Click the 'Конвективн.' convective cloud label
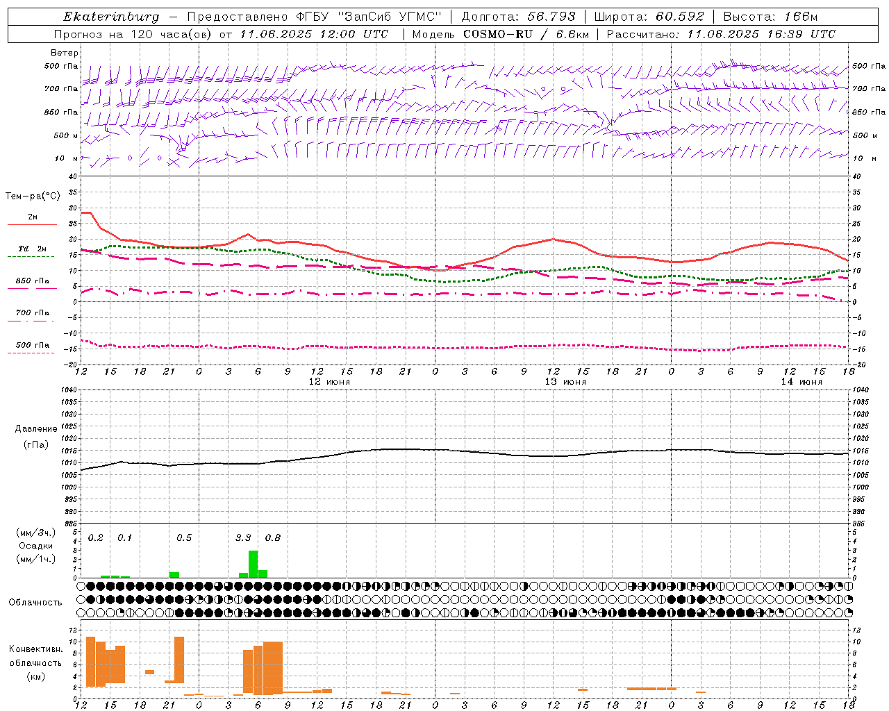 coord(35,649)
